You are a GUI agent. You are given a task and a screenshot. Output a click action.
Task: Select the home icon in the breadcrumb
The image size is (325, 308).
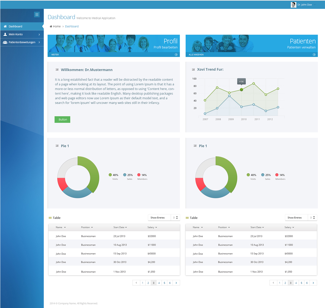click(x=51, y=26)
